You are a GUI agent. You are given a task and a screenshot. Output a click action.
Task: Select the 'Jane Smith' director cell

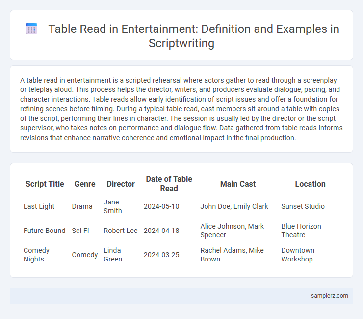121,206
